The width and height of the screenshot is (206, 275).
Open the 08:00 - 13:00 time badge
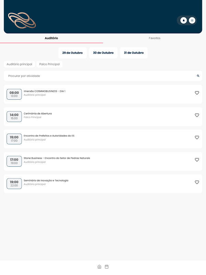(x=14, y=94)
